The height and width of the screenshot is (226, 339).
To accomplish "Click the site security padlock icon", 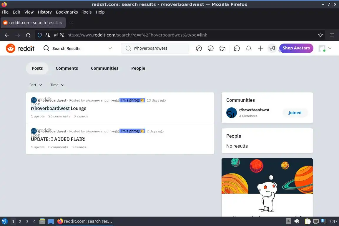I will click(x=48, y=35).
